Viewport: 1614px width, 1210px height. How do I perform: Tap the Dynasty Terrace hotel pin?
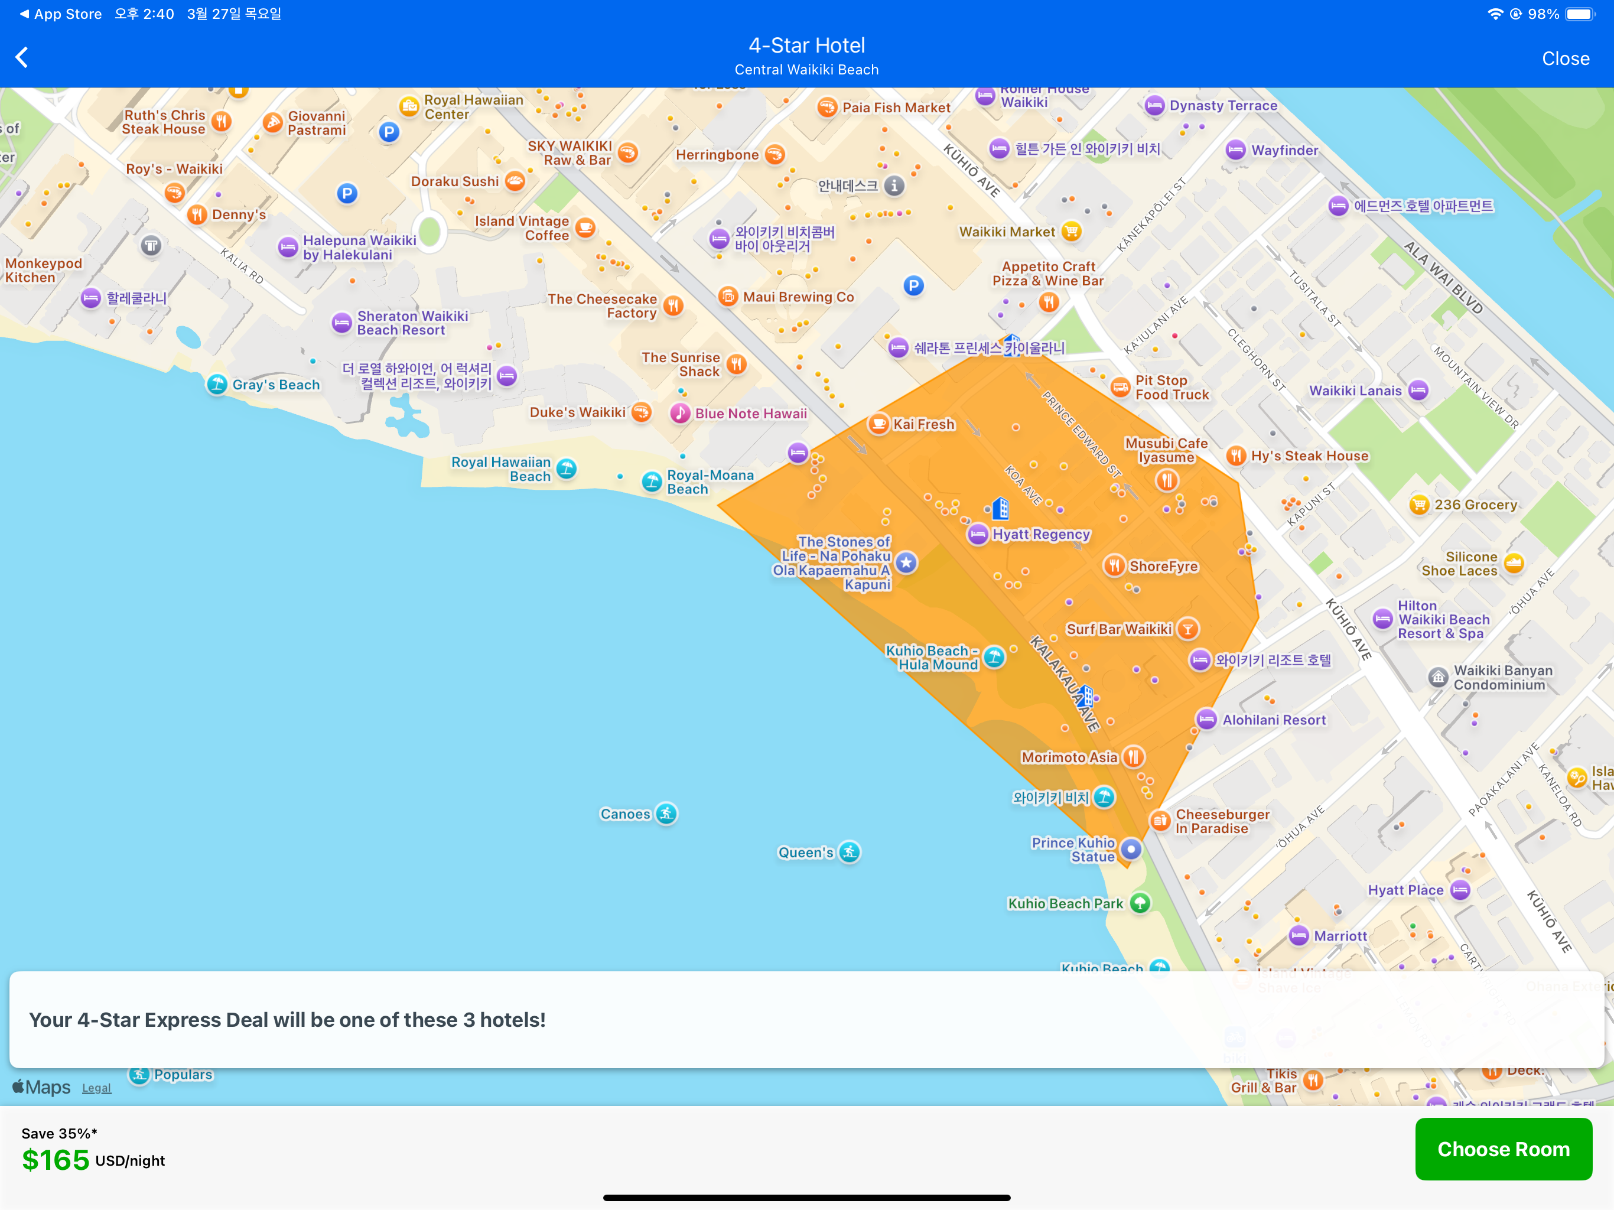tap(1154, 105)
